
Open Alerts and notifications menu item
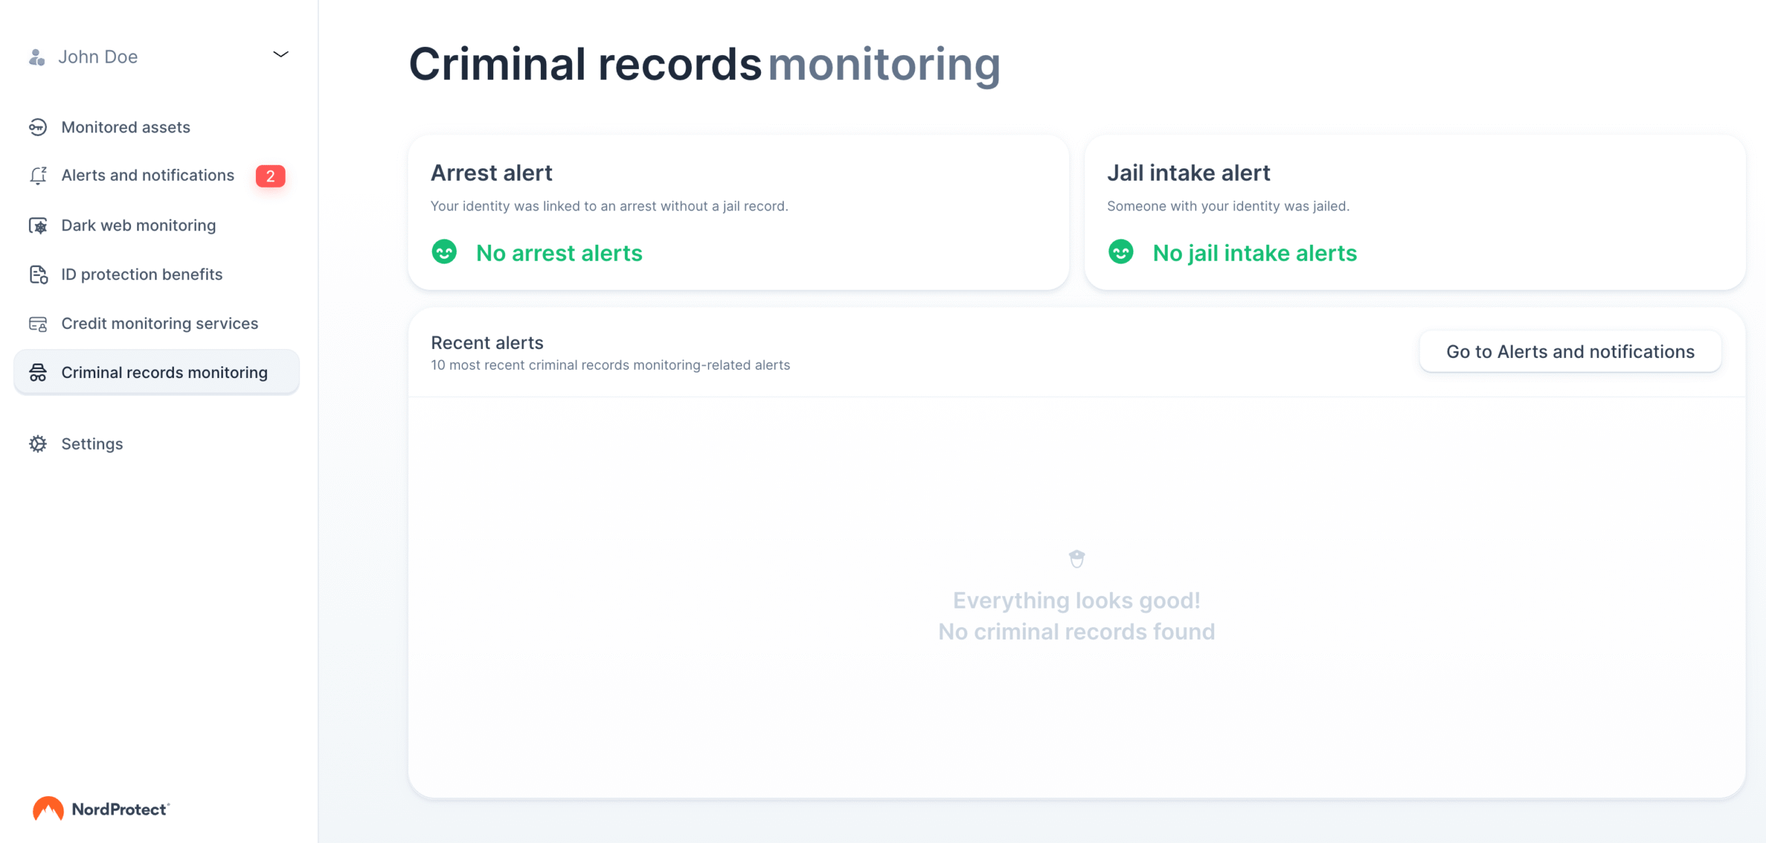pyautogui.click(x=148, y=176)
